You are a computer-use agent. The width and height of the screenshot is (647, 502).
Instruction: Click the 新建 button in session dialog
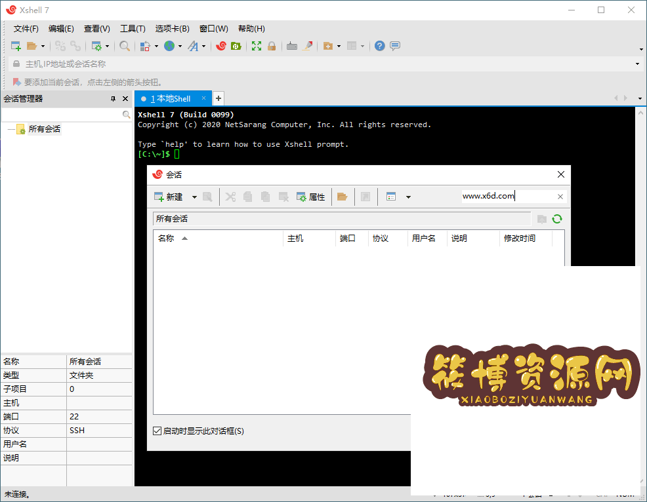coord(169,197)
